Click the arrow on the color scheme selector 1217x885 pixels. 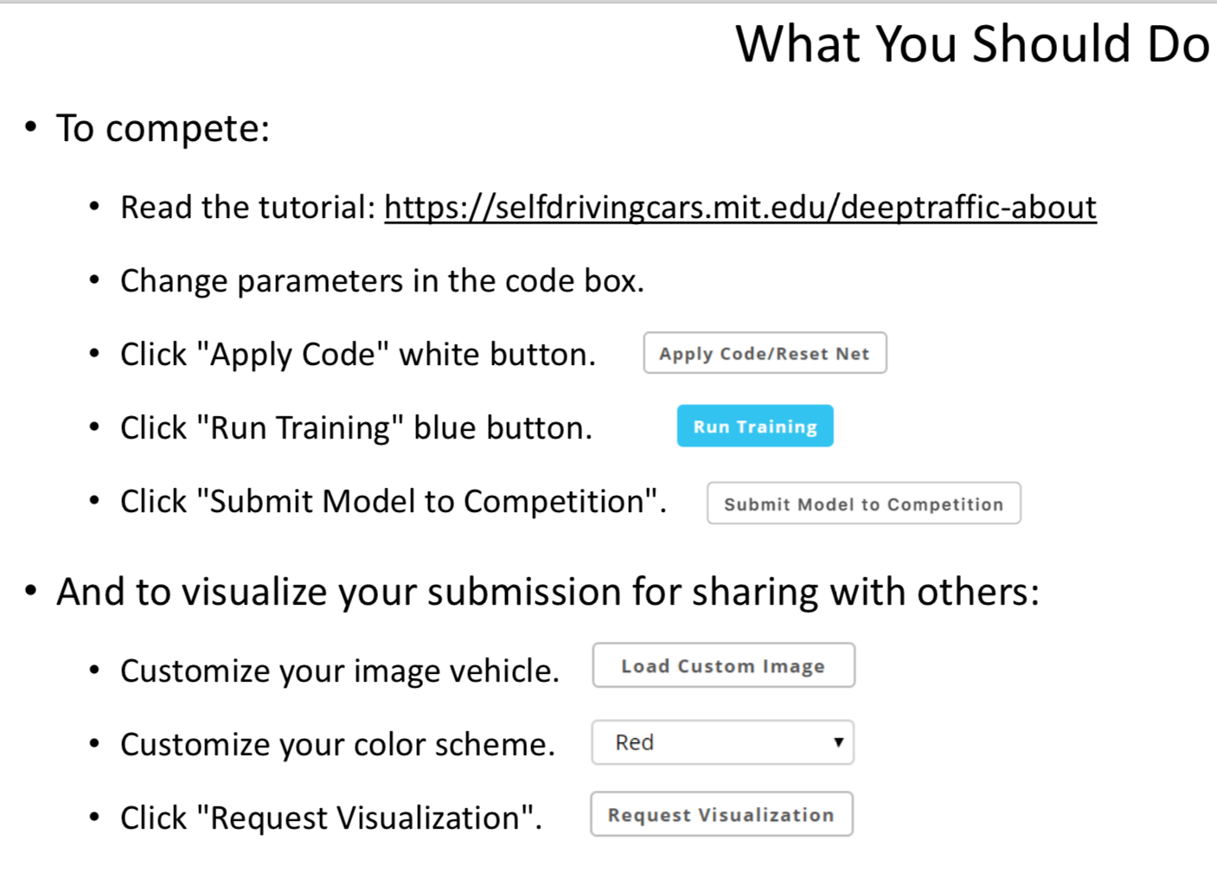837,742
